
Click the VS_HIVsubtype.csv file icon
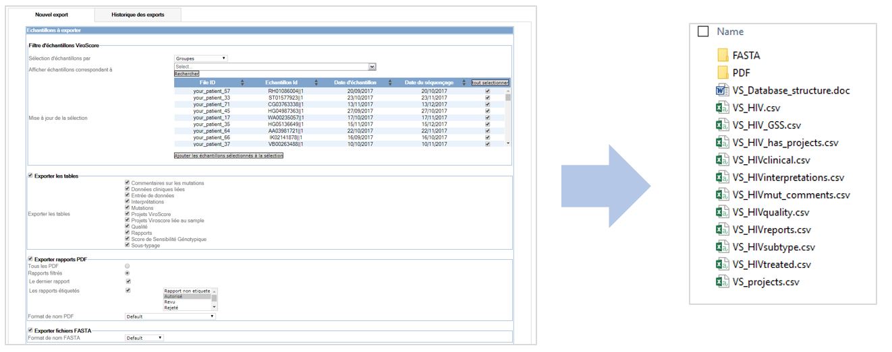[722, 247]
